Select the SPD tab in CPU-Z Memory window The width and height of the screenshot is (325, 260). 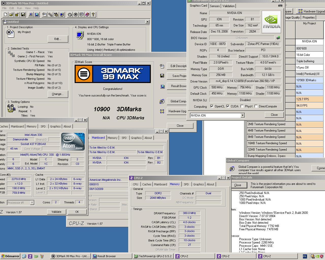coord(186,184)
